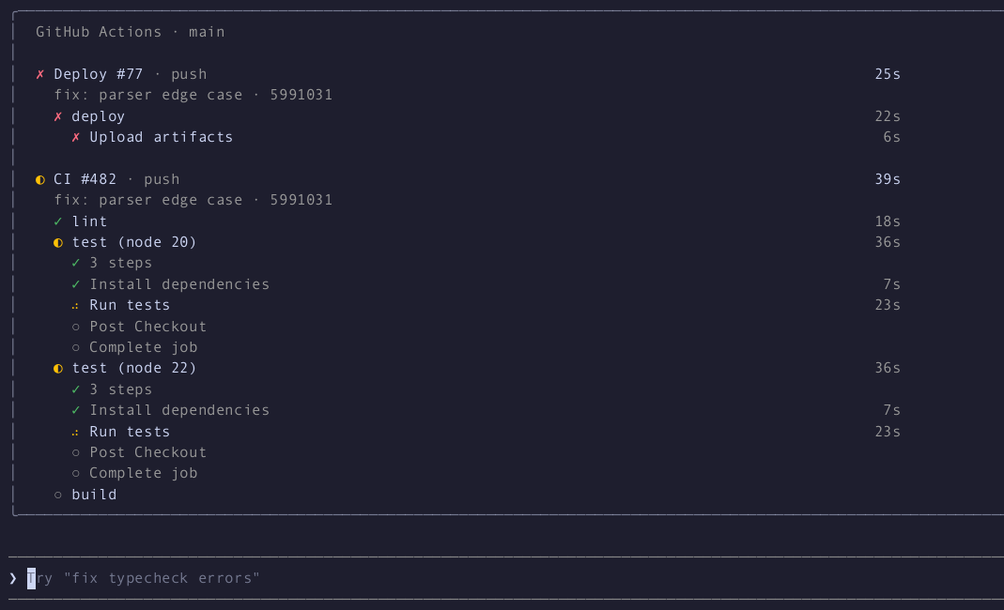Click the pending circle icon beside build

pos(58,495)
